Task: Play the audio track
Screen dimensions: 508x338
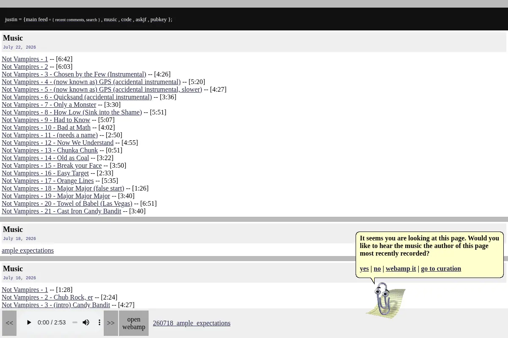Action: tap(29, 322)
